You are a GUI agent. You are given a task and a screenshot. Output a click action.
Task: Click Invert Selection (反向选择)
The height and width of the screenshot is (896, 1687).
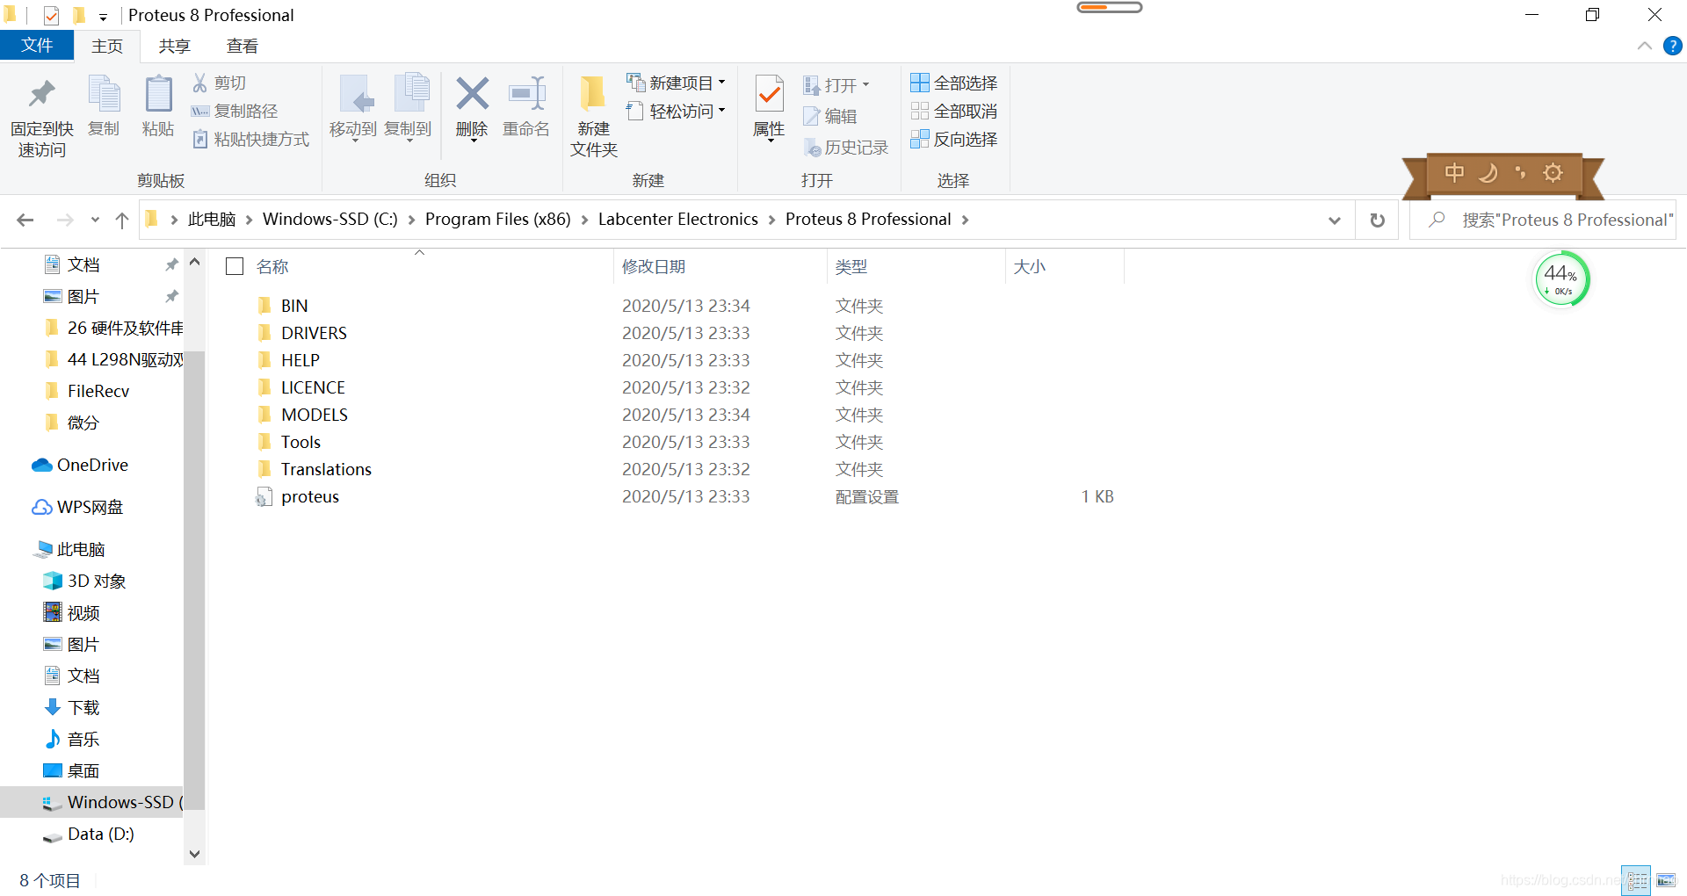pos(954,139)
